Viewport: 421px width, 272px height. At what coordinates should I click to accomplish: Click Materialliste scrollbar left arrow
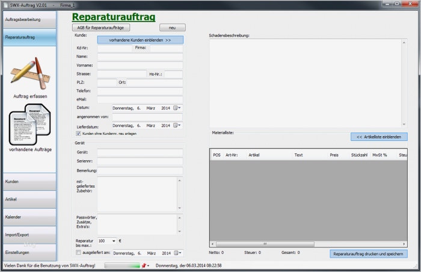(213, 244)
